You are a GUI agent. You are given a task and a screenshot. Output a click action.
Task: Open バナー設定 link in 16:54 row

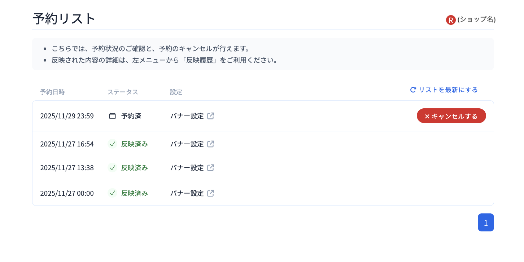[187, 144]
